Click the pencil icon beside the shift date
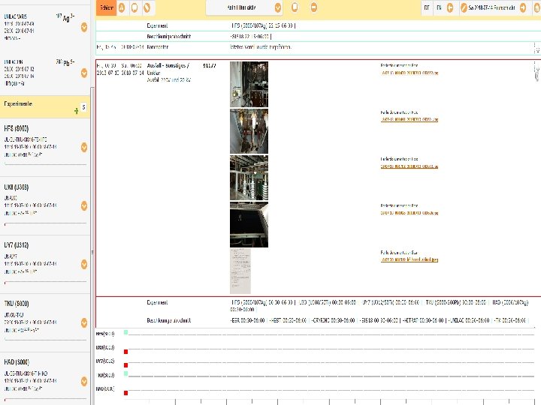The image size is (541, 405). [464, 7]
